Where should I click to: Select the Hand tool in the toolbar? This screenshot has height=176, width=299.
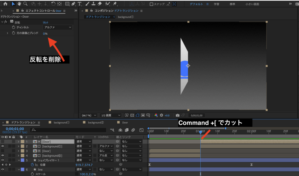pyautogui.click(x=19, y=4)
